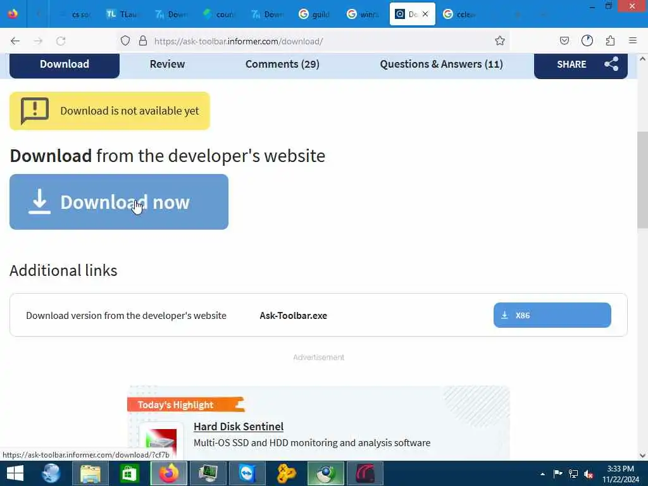Click the taskbar clock and date
The image size is (648, 486).
tap(621, 474)
